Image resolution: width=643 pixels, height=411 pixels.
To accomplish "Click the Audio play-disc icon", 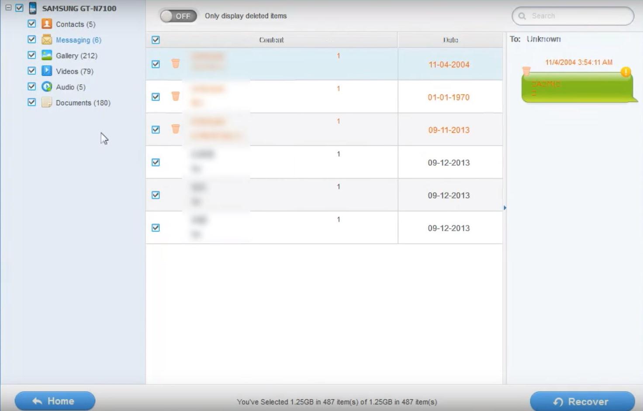I will pyautogui.click(x=47, y=86).
